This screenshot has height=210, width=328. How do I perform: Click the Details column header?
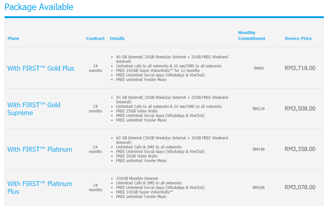[x=117, y=39]
